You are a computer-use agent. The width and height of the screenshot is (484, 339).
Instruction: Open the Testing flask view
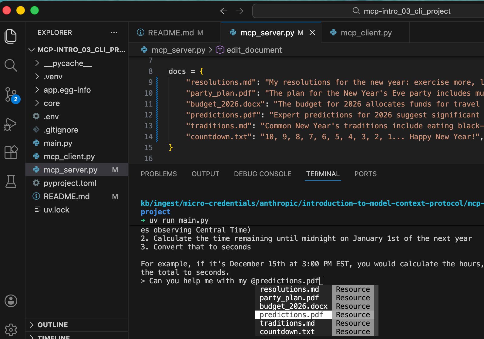[x=11, y=181]
